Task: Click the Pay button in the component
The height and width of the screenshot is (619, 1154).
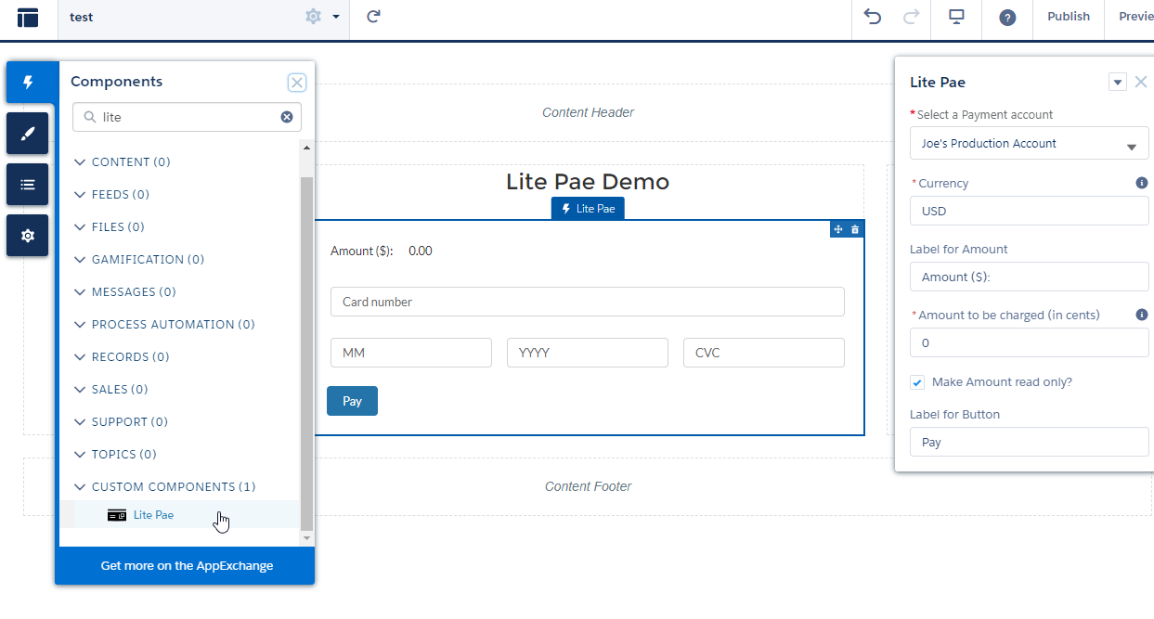Action: pos(352,400)
